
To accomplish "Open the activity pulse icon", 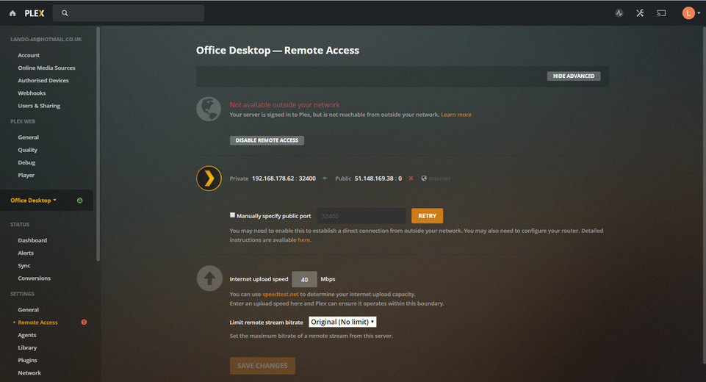I will point(619,13).
